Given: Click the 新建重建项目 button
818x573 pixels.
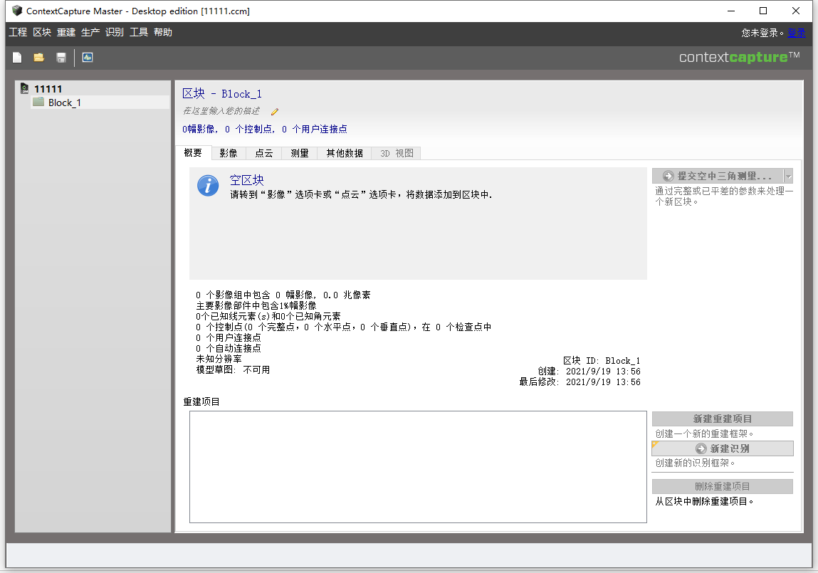Looking at the screenshot, I should 722,419.
